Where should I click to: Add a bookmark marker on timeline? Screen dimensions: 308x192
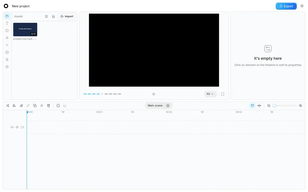pos(58,105)
